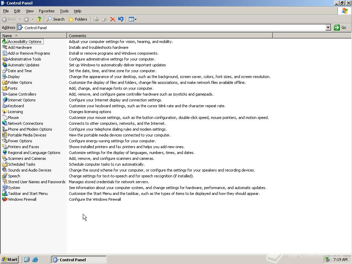The height and width of the screenshot is (264, 352).
Task: Click the Back navigation button
Action: click(x=9, y=19)
